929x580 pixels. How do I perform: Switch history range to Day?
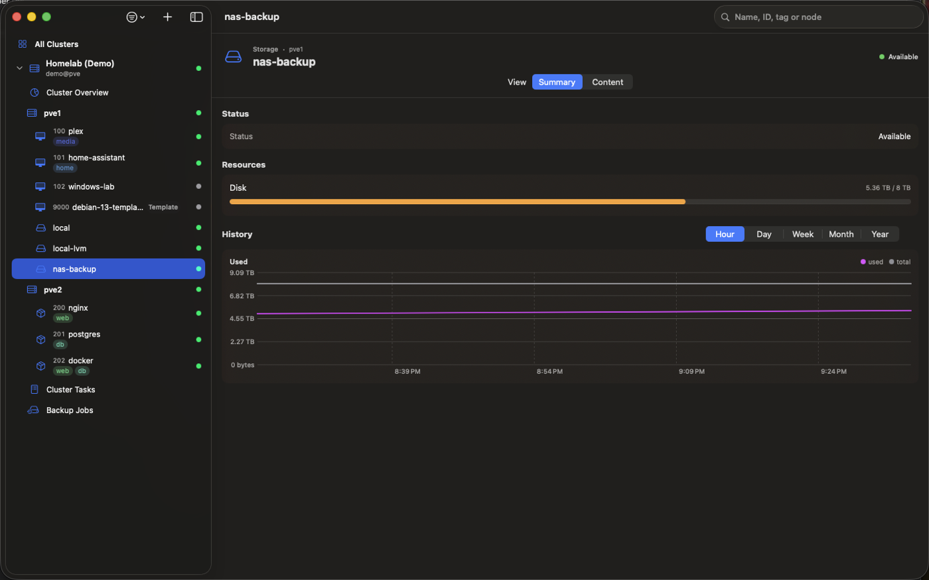click(x=764, y=234)
